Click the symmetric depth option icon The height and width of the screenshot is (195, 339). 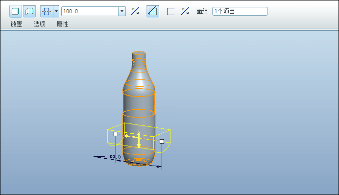point(47,11)
